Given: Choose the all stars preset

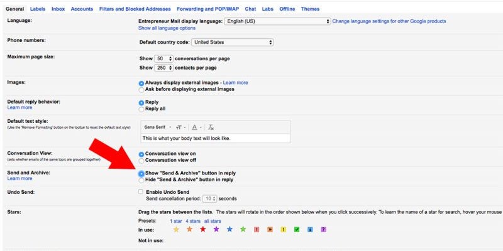Looking at the screenshot, I should (213, 222).
